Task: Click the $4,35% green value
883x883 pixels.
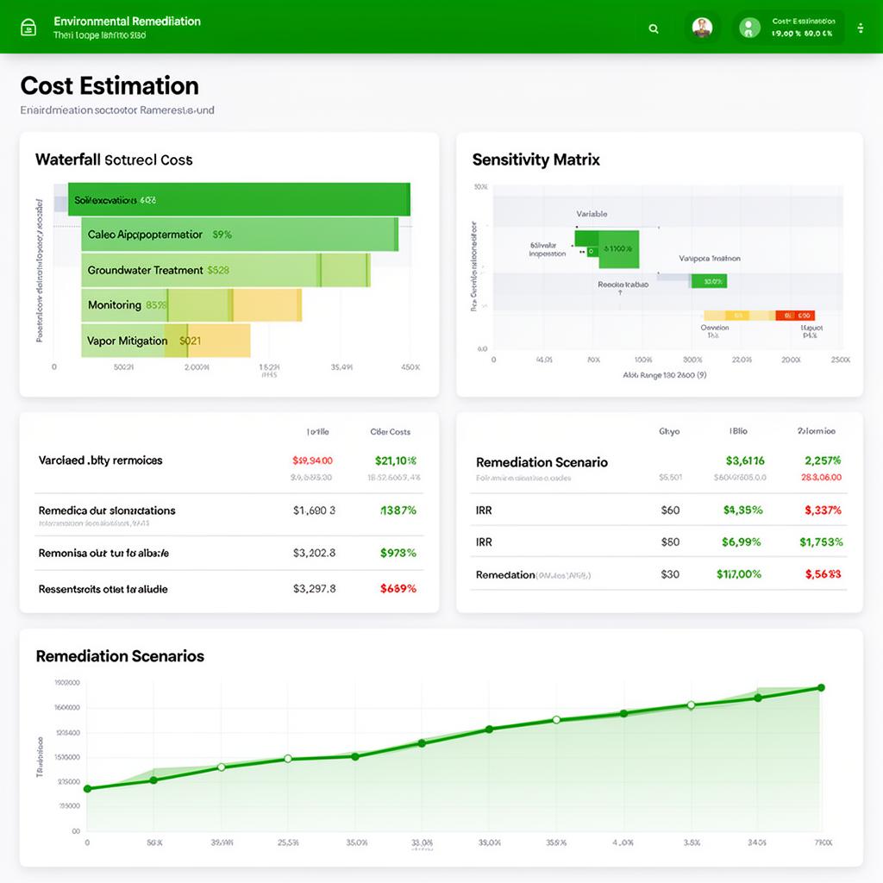Action: tap(742, 510)
